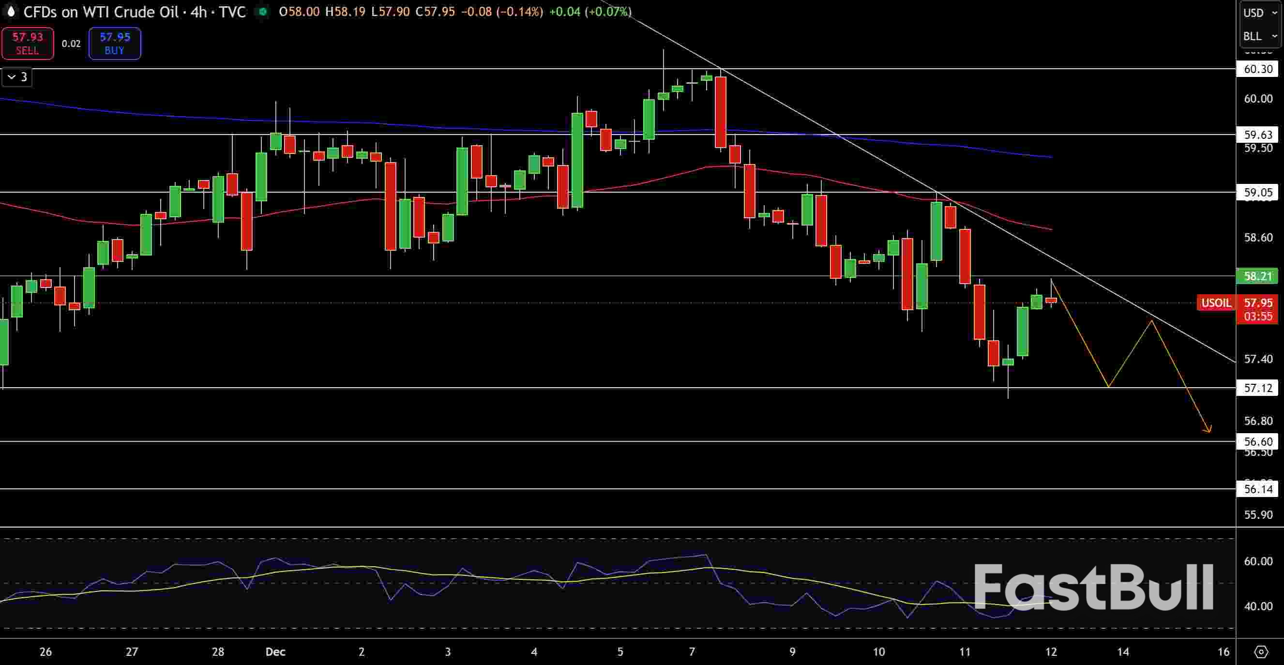This screenshot has height=665, width=1284.
Task: Click the 58.21 support level label
Action: (1258, 277)
